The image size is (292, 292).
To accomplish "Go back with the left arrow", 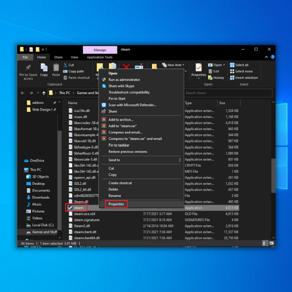I will coord(23,93).
